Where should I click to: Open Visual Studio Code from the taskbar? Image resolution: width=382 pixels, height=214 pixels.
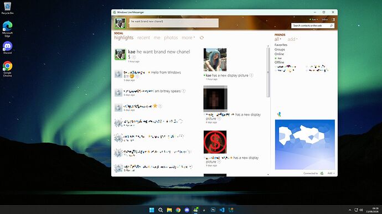click(x=222, y=210)
